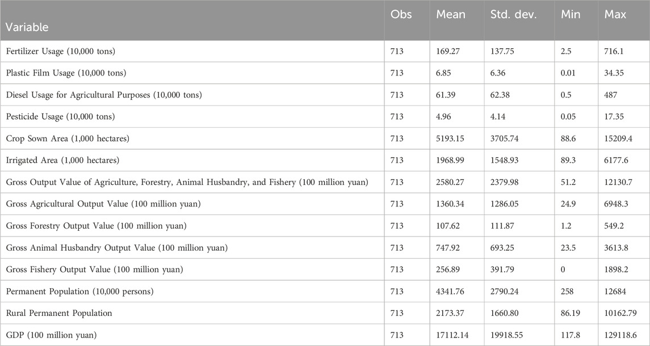Select the mean value 2580.27
The width and height of the screenshot is (650, 346).
pyautogui.click(x=450, y=182)
